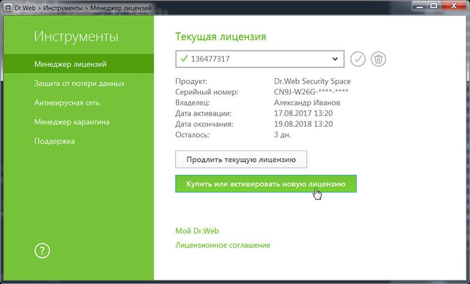
Task: Click the Продукт: label
Action: 192,81
